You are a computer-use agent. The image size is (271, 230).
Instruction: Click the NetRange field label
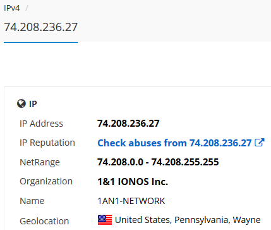tap(40, 162)
